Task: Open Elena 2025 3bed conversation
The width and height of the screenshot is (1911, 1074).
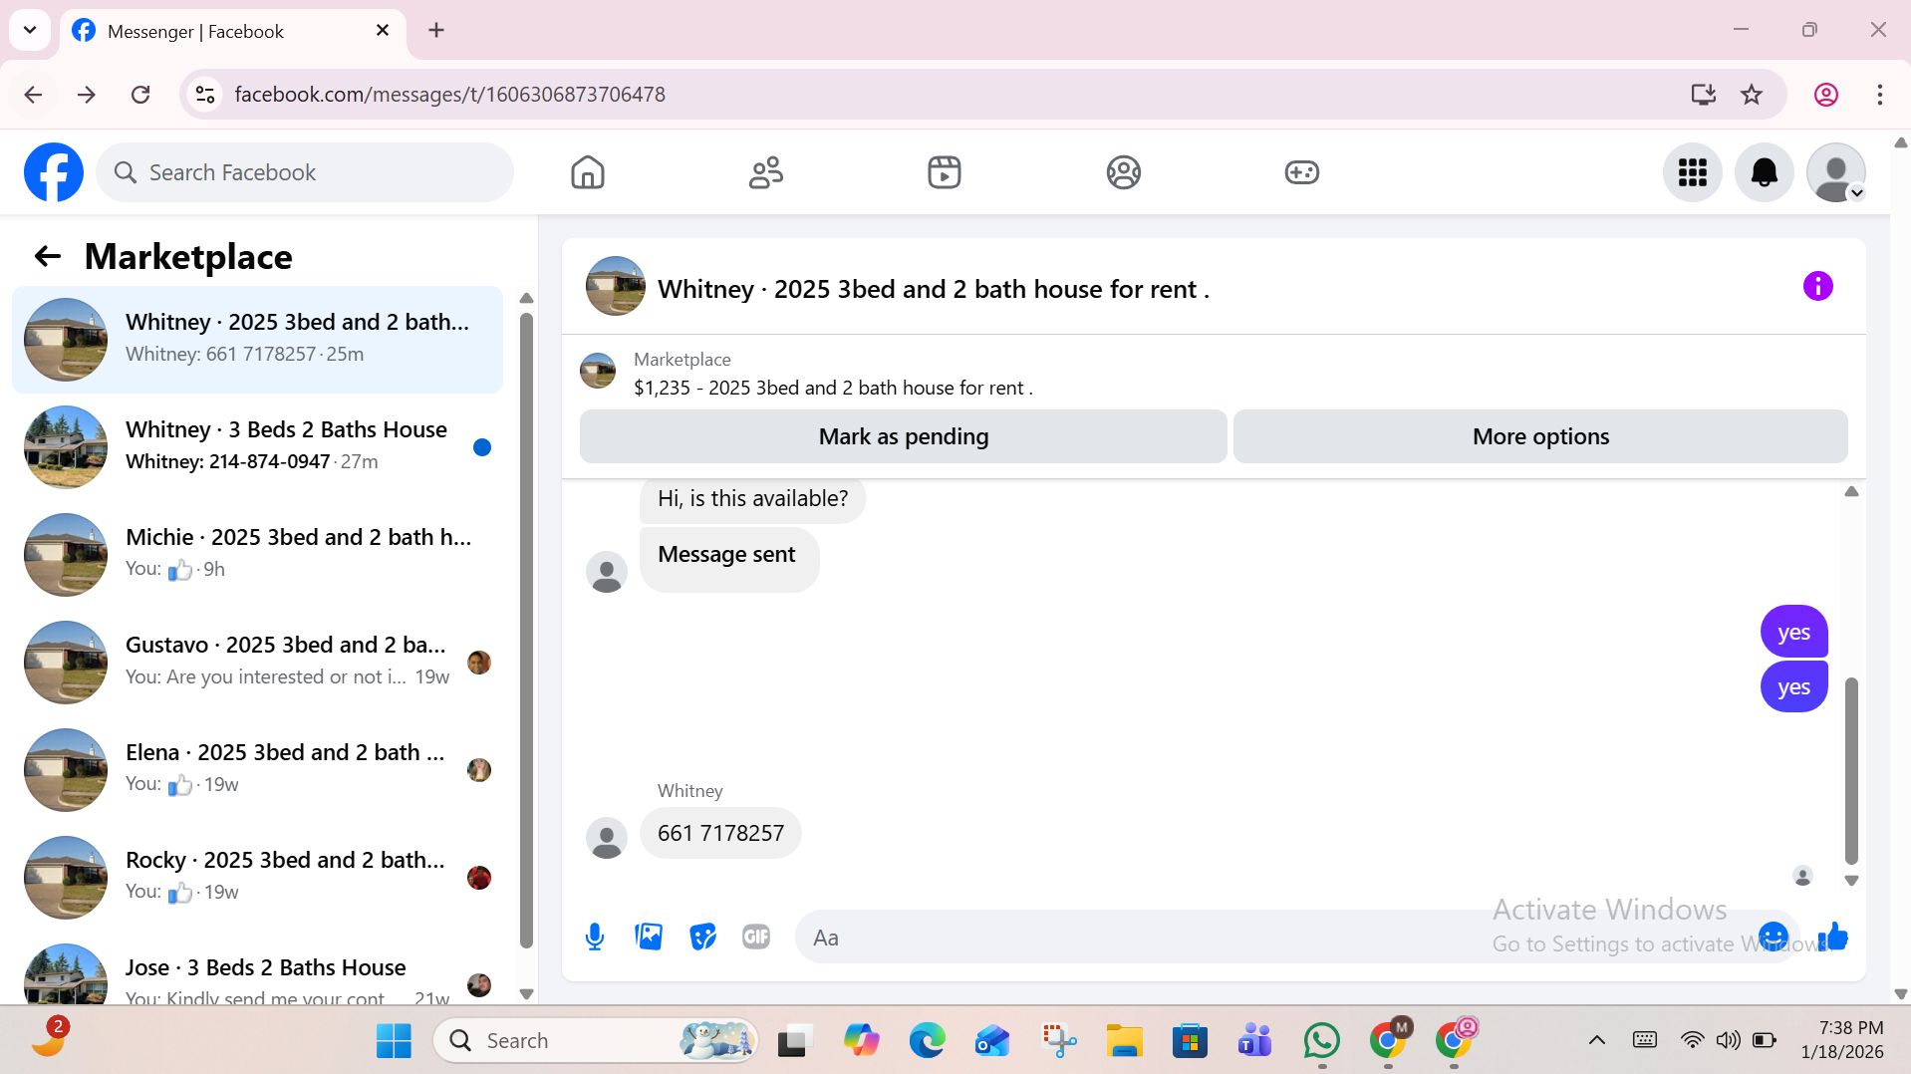Action: pos(258,770)
